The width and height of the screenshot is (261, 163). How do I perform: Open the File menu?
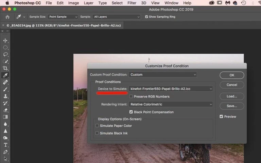49,3
